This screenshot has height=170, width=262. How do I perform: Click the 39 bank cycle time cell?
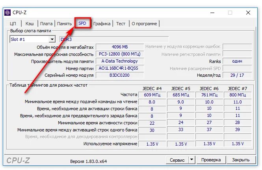238,129
